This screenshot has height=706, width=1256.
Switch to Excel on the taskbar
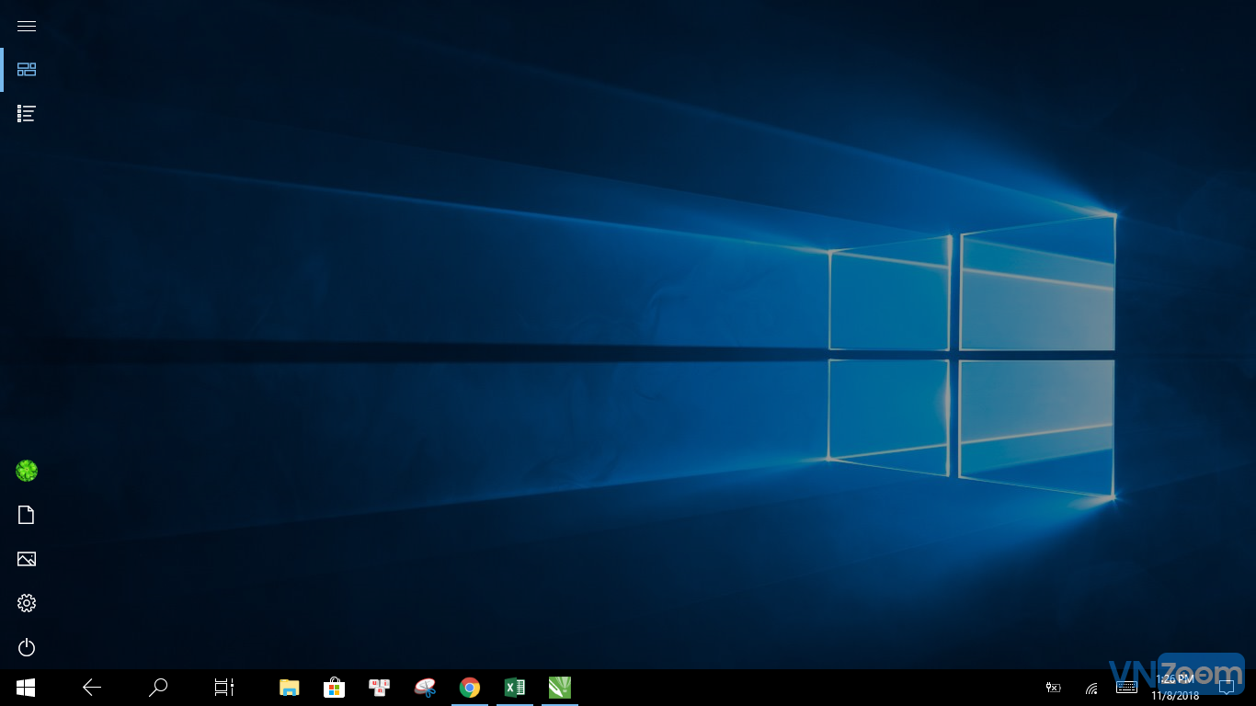click(515, 687)
